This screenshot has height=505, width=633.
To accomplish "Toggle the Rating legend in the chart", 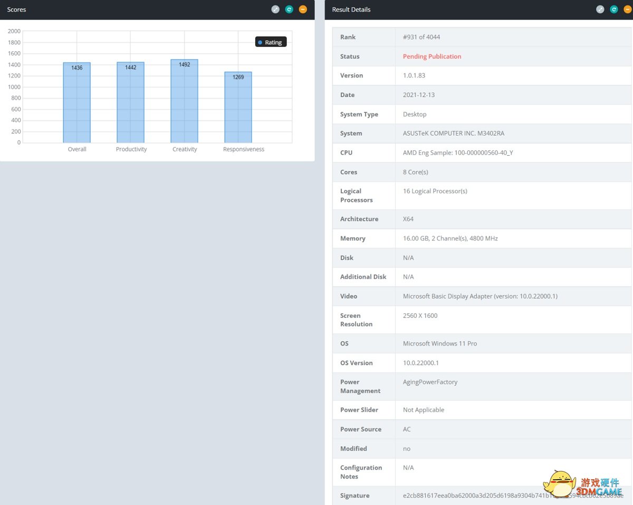I will (x=271, y=42).
